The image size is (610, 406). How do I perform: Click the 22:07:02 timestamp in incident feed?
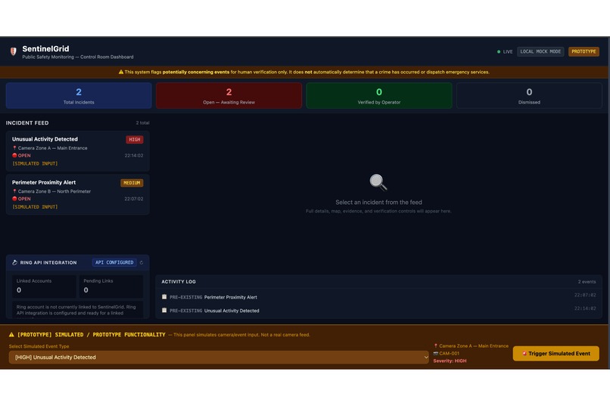pos(134,199)
